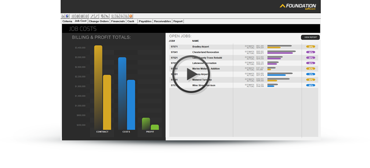Click the blue 66% badge for Wine Street

click(311, 85)
